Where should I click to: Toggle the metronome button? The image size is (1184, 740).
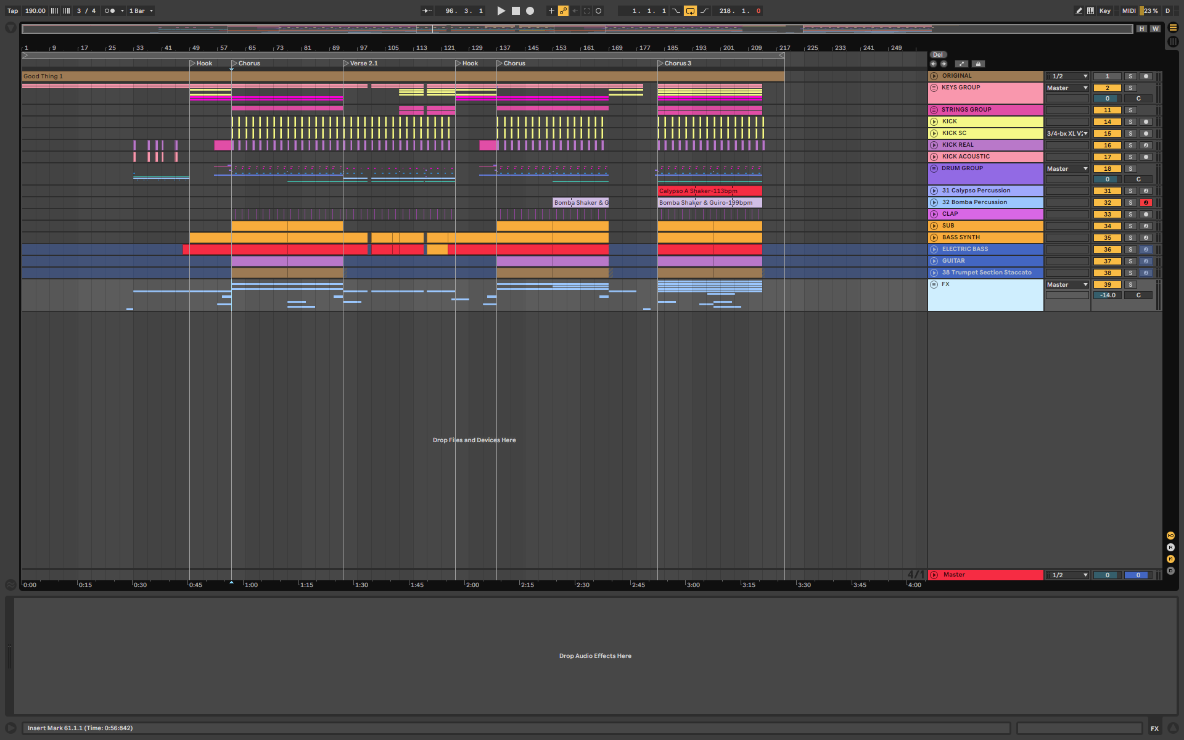pos(110,10)
